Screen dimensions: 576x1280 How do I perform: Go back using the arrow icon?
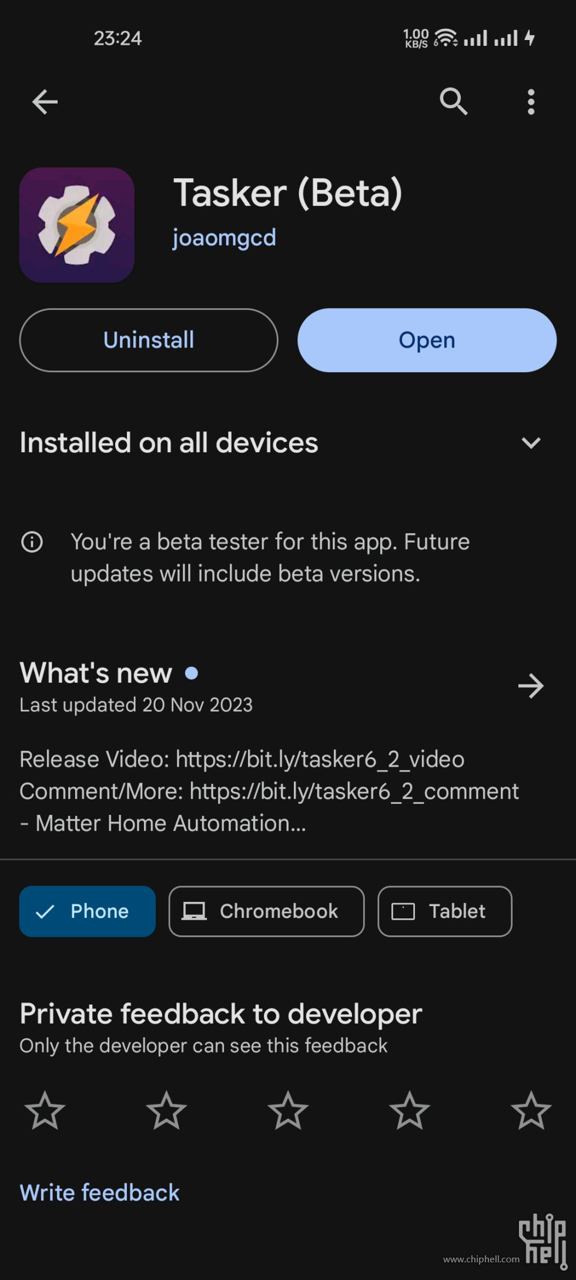pos(45,102)
